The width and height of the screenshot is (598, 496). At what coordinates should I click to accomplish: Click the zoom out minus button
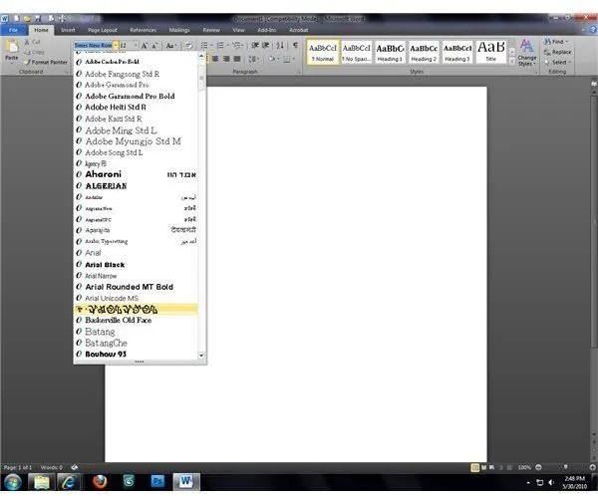tap(538, 467)
